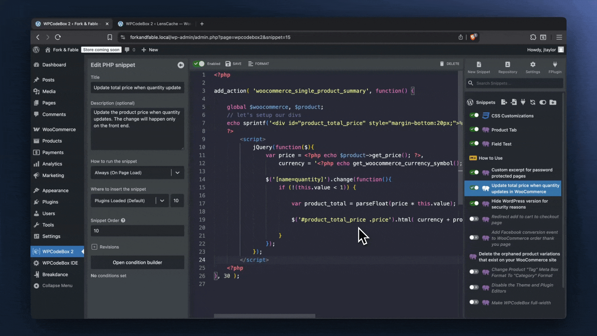
Task: Bookmark this page with the bookmark icon
Action: point(110,37)
